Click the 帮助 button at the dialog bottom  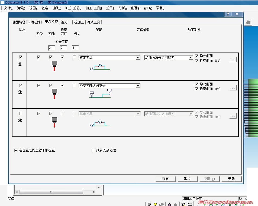pyautogui.click(x=231, y=179)
